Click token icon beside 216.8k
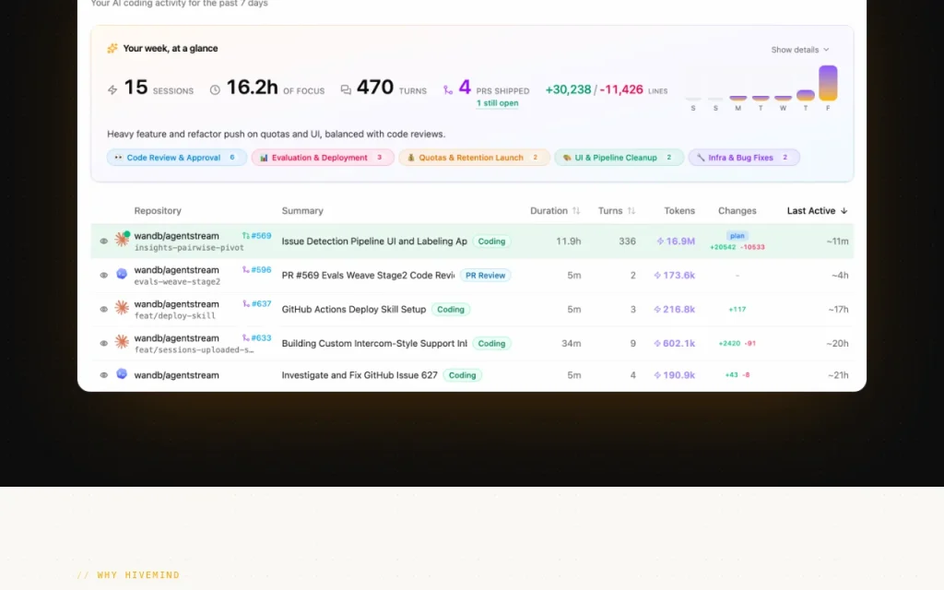 pyautogui.click(x=657, y=309)
